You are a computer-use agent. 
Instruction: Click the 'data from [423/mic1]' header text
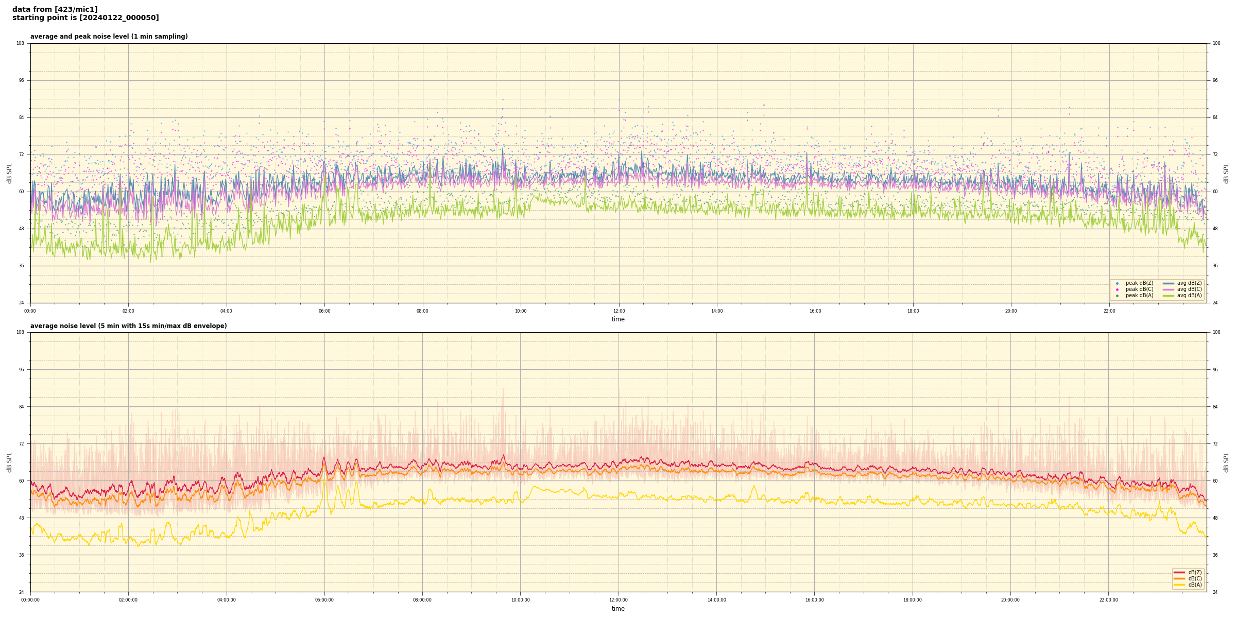[x=55, y=9]
